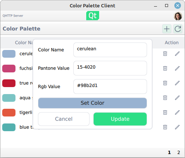Click the fuchsia color swatch
This screenshot has height=158, width=185.
(9, 68)
